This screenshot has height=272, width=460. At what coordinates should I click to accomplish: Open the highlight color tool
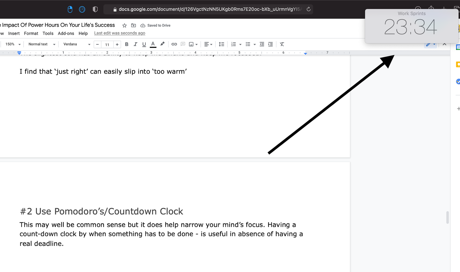(162, 44)
